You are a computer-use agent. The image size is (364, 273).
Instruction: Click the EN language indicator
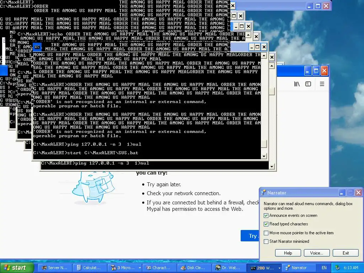pos(324,268)
